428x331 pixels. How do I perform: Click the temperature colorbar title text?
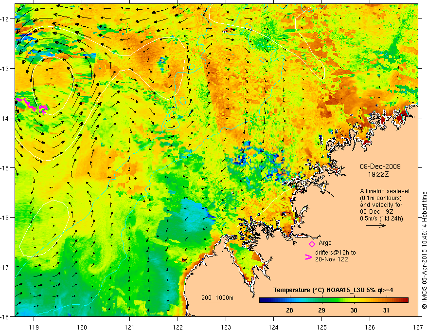click(x=333, y=290)
